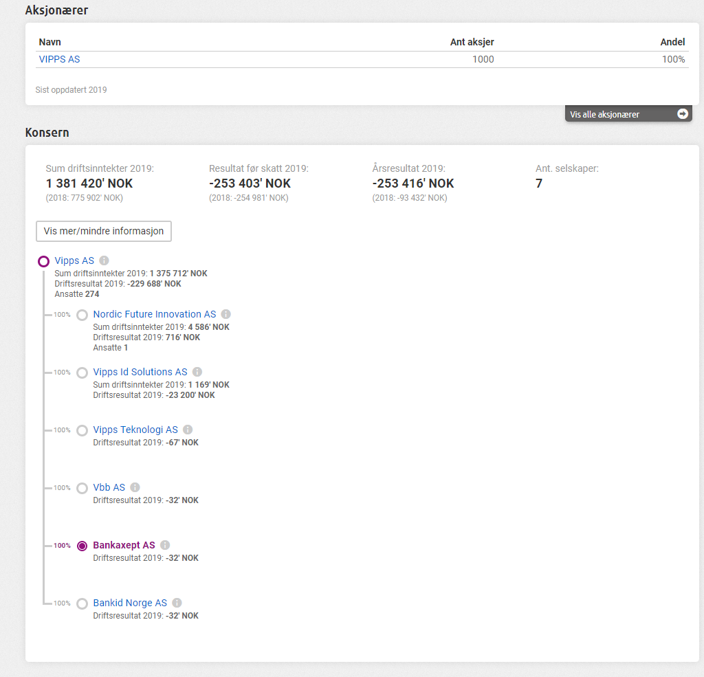The width and height of the screenshot is (704, 677).
Task: Toggle Vis mer/mindre informasjon button
Action: coord(104,231)
